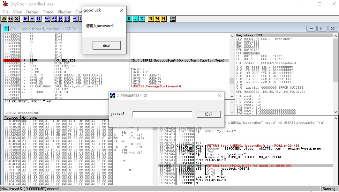339x192 pixels.
Task: Click the cyan C icon of CPU window
Action: (6, 28)
